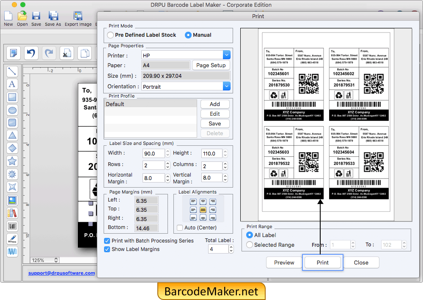Toggle Show Label Margins checkbox

pyautogui.click(x=107, y=249)
